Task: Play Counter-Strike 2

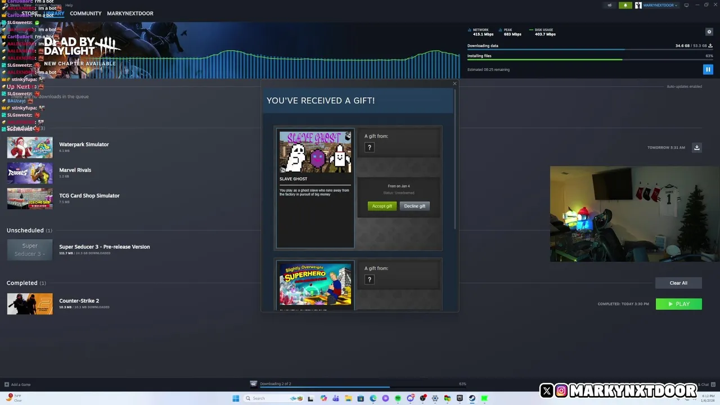Action: 678,304
